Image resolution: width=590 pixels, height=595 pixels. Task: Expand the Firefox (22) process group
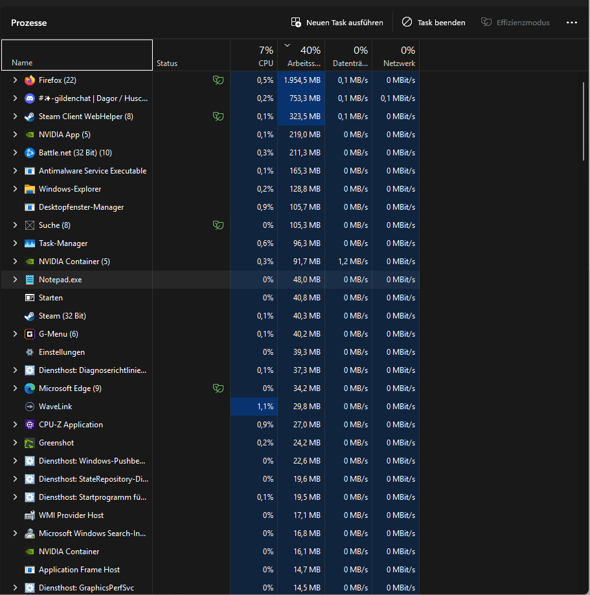click(x=15, y=80)
